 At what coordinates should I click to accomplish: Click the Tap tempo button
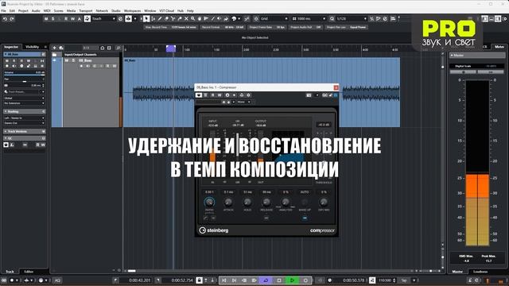[x=404, y=280]
